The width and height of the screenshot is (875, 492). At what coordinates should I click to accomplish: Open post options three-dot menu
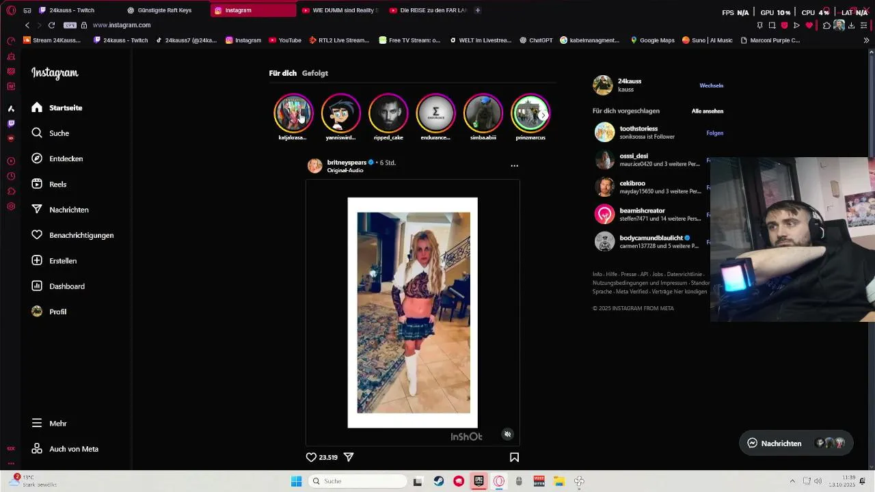coord(514,165)
